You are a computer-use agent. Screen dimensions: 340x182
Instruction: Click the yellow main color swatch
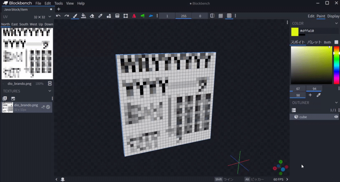tap(295, 32)
